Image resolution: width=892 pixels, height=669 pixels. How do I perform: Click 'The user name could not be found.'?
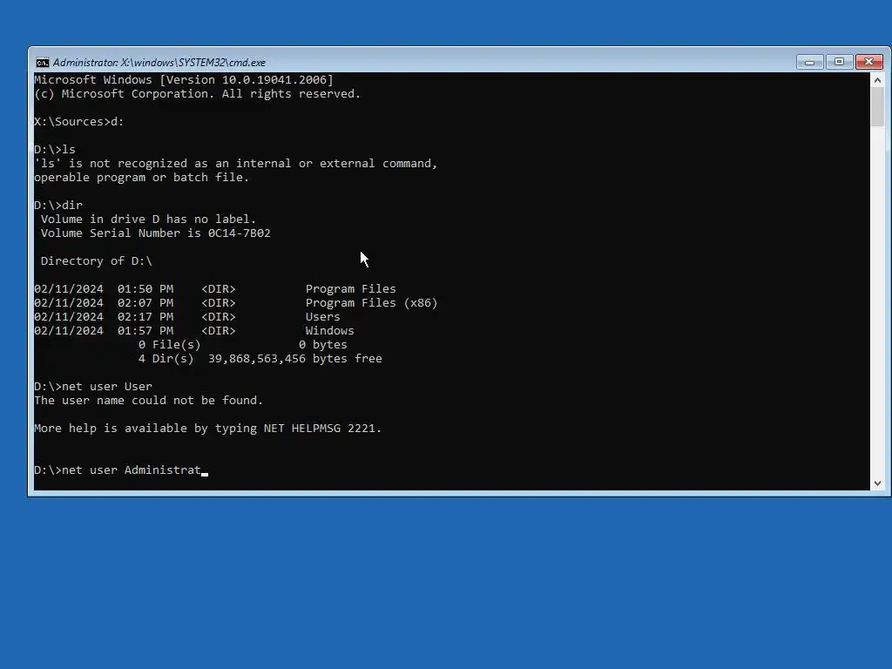pos(148,401)
